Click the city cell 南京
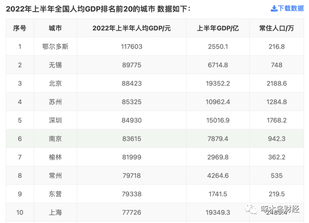This screenshot has width=309, height=223. tap(55, 139)
